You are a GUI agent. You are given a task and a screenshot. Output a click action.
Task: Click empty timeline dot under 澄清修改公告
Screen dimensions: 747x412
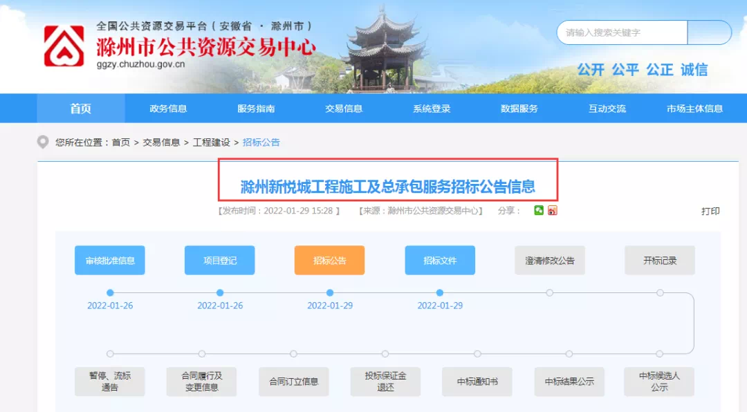[x=550, y=292]
